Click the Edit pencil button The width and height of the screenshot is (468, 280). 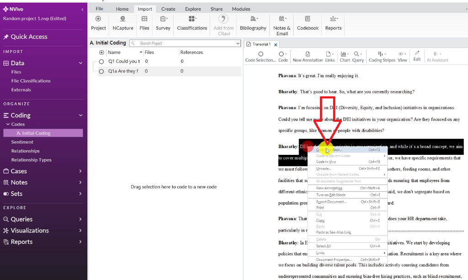417,56
